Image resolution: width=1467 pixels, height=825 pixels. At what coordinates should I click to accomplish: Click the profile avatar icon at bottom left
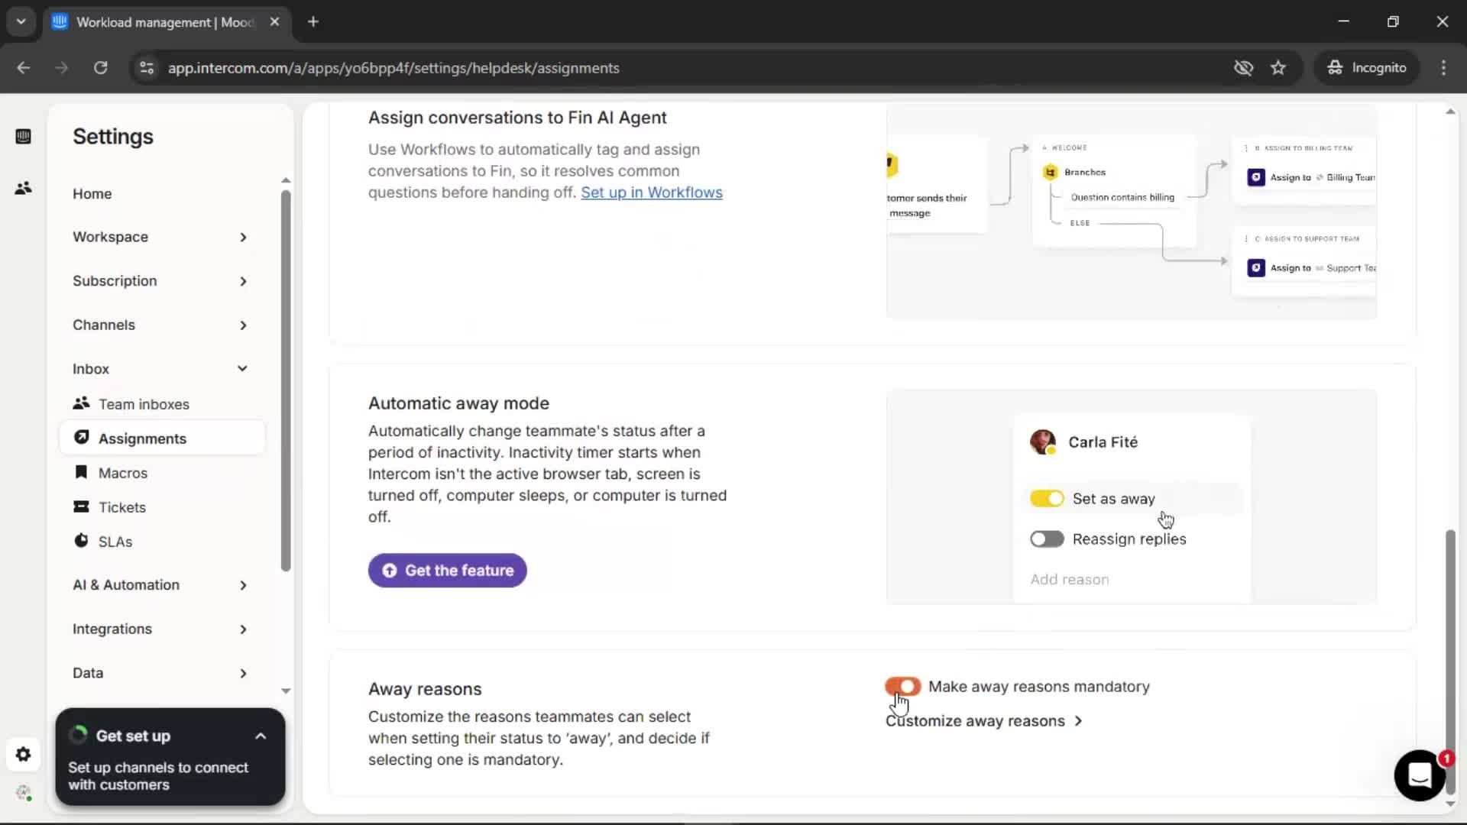pos(24,792)
